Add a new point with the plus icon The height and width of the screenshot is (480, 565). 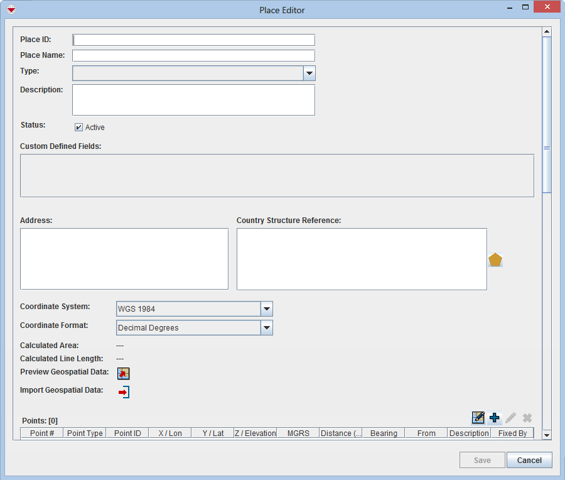point(494,417)
